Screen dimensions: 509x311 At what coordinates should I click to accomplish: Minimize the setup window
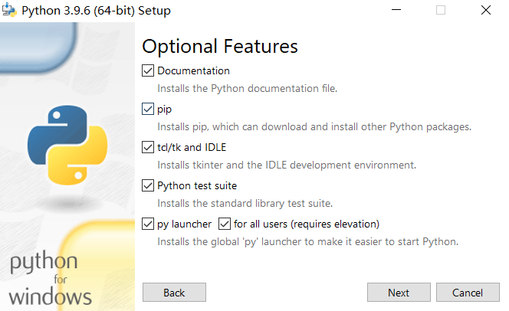coord(396,10)
